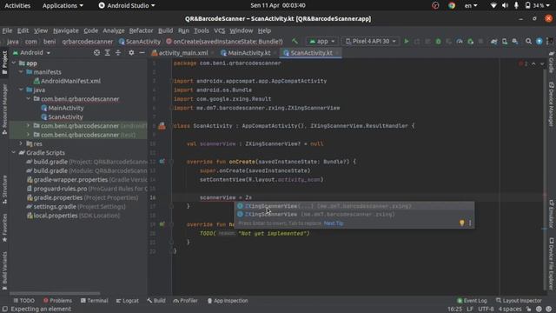Screen dimensions: 556x313
Task: Open the Navigate menu
Action: (66, 30)
